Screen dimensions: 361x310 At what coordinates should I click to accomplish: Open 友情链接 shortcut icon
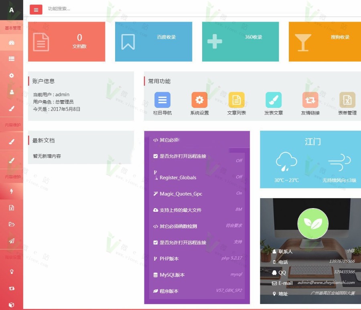[310, 99]
